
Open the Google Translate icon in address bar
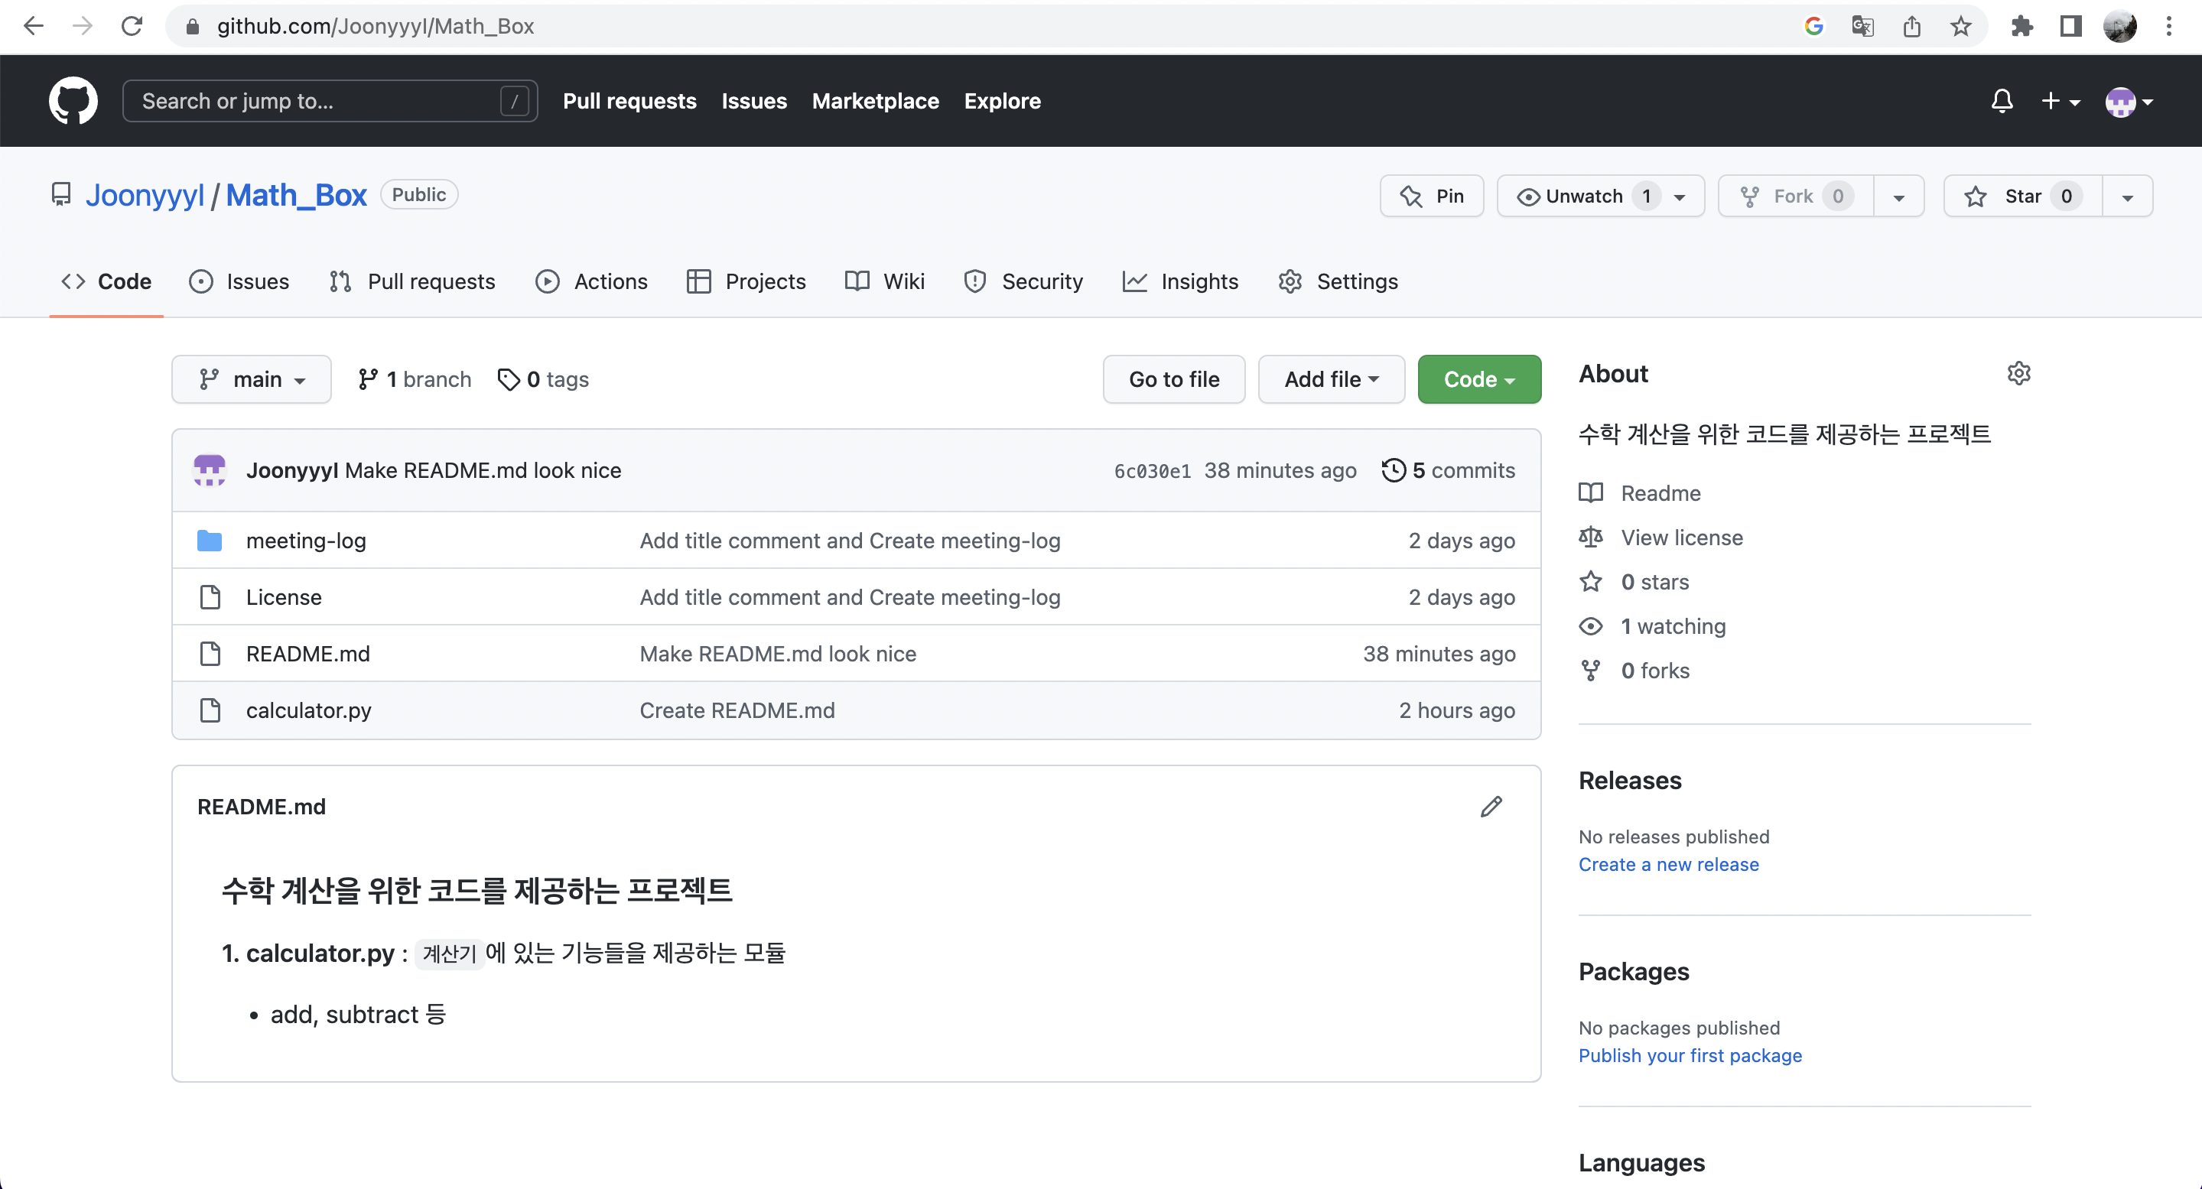click(x=1862, y=27)
